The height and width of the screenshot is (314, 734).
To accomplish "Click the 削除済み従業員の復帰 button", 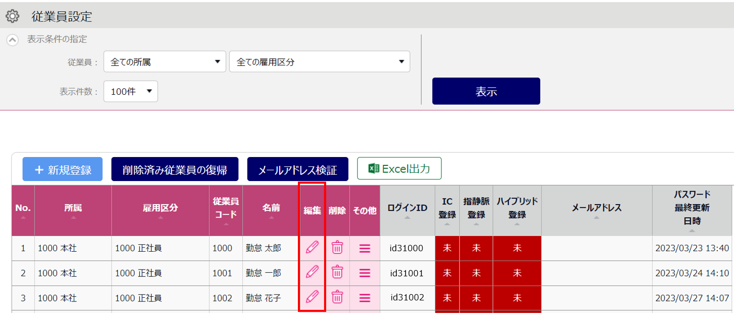I will tap(175, 170).
